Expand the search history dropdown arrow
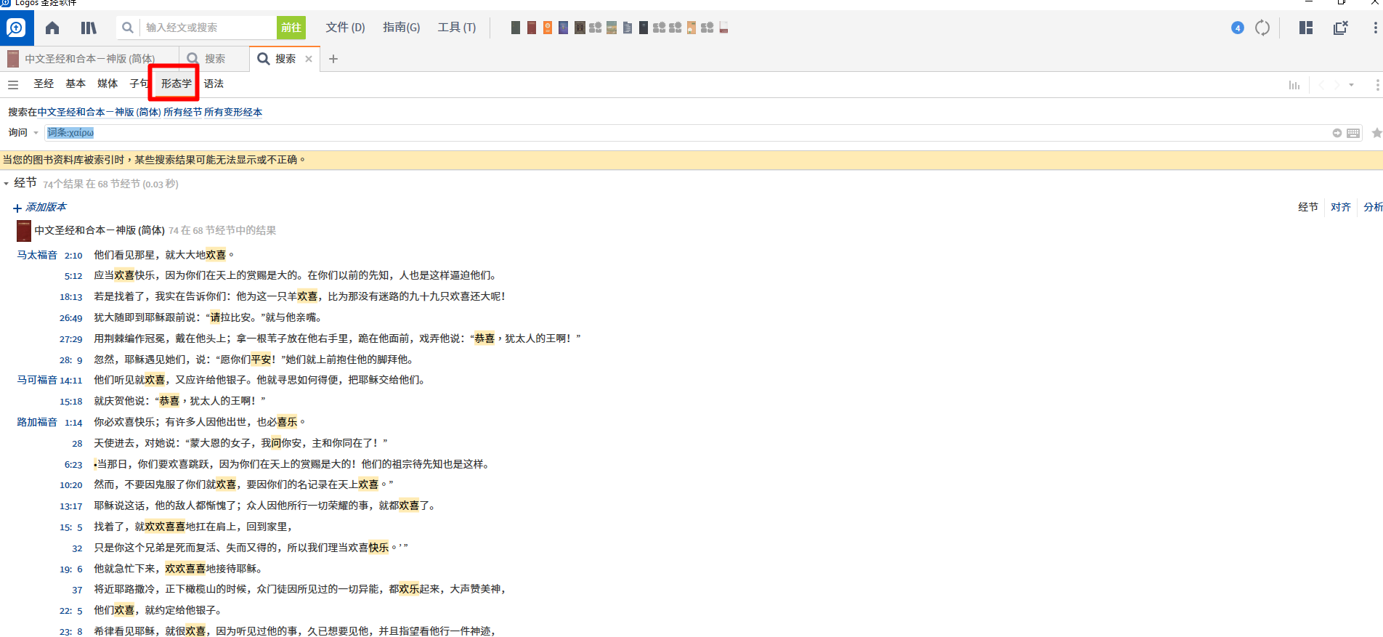1383x637 pixels. 1351,85
